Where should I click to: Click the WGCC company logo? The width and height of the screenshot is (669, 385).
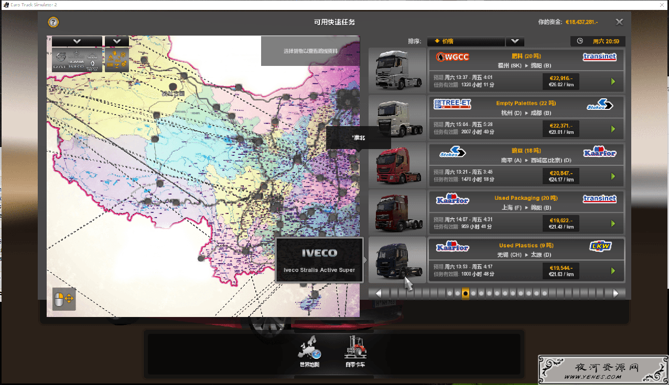452,56
